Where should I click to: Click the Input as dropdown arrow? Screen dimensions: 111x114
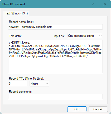click(100, 36)
